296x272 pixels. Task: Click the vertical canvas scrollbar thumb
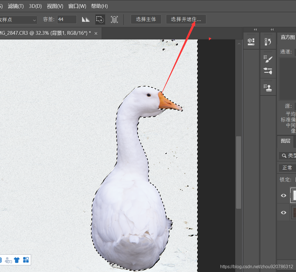coord(239,172)
